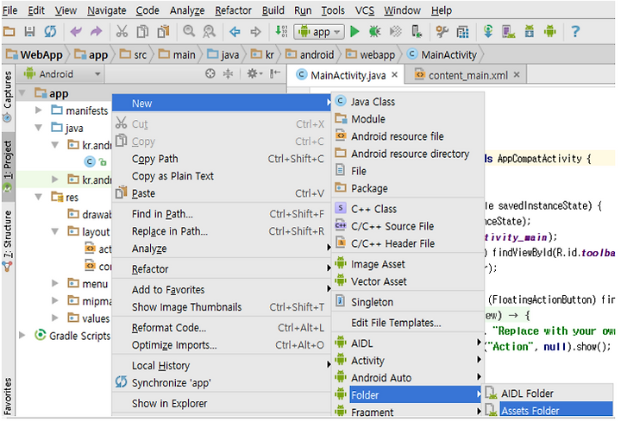The height and width of the screenshot is (422, 621).
Task: Select Android resource file option
Action: [x=408, y=136]
